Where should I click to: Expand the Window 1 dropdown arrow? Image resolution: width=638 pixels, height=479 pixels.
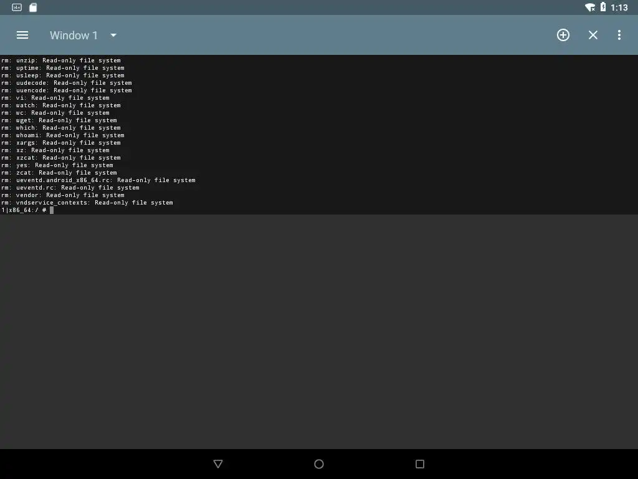[113, 36]
